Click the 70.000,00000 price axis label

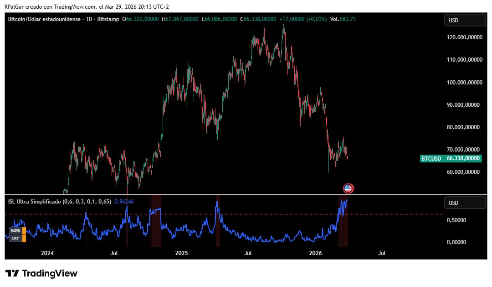[463, 150]
